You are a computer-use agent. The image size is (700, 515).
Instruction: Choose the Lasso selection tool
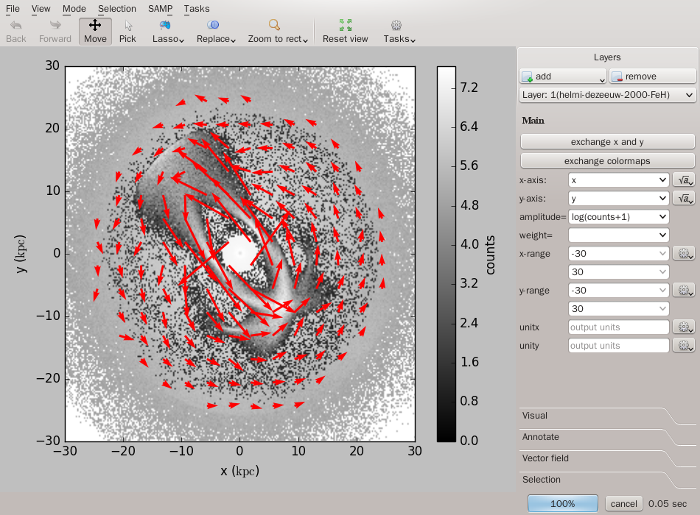(x=167, y=31)
